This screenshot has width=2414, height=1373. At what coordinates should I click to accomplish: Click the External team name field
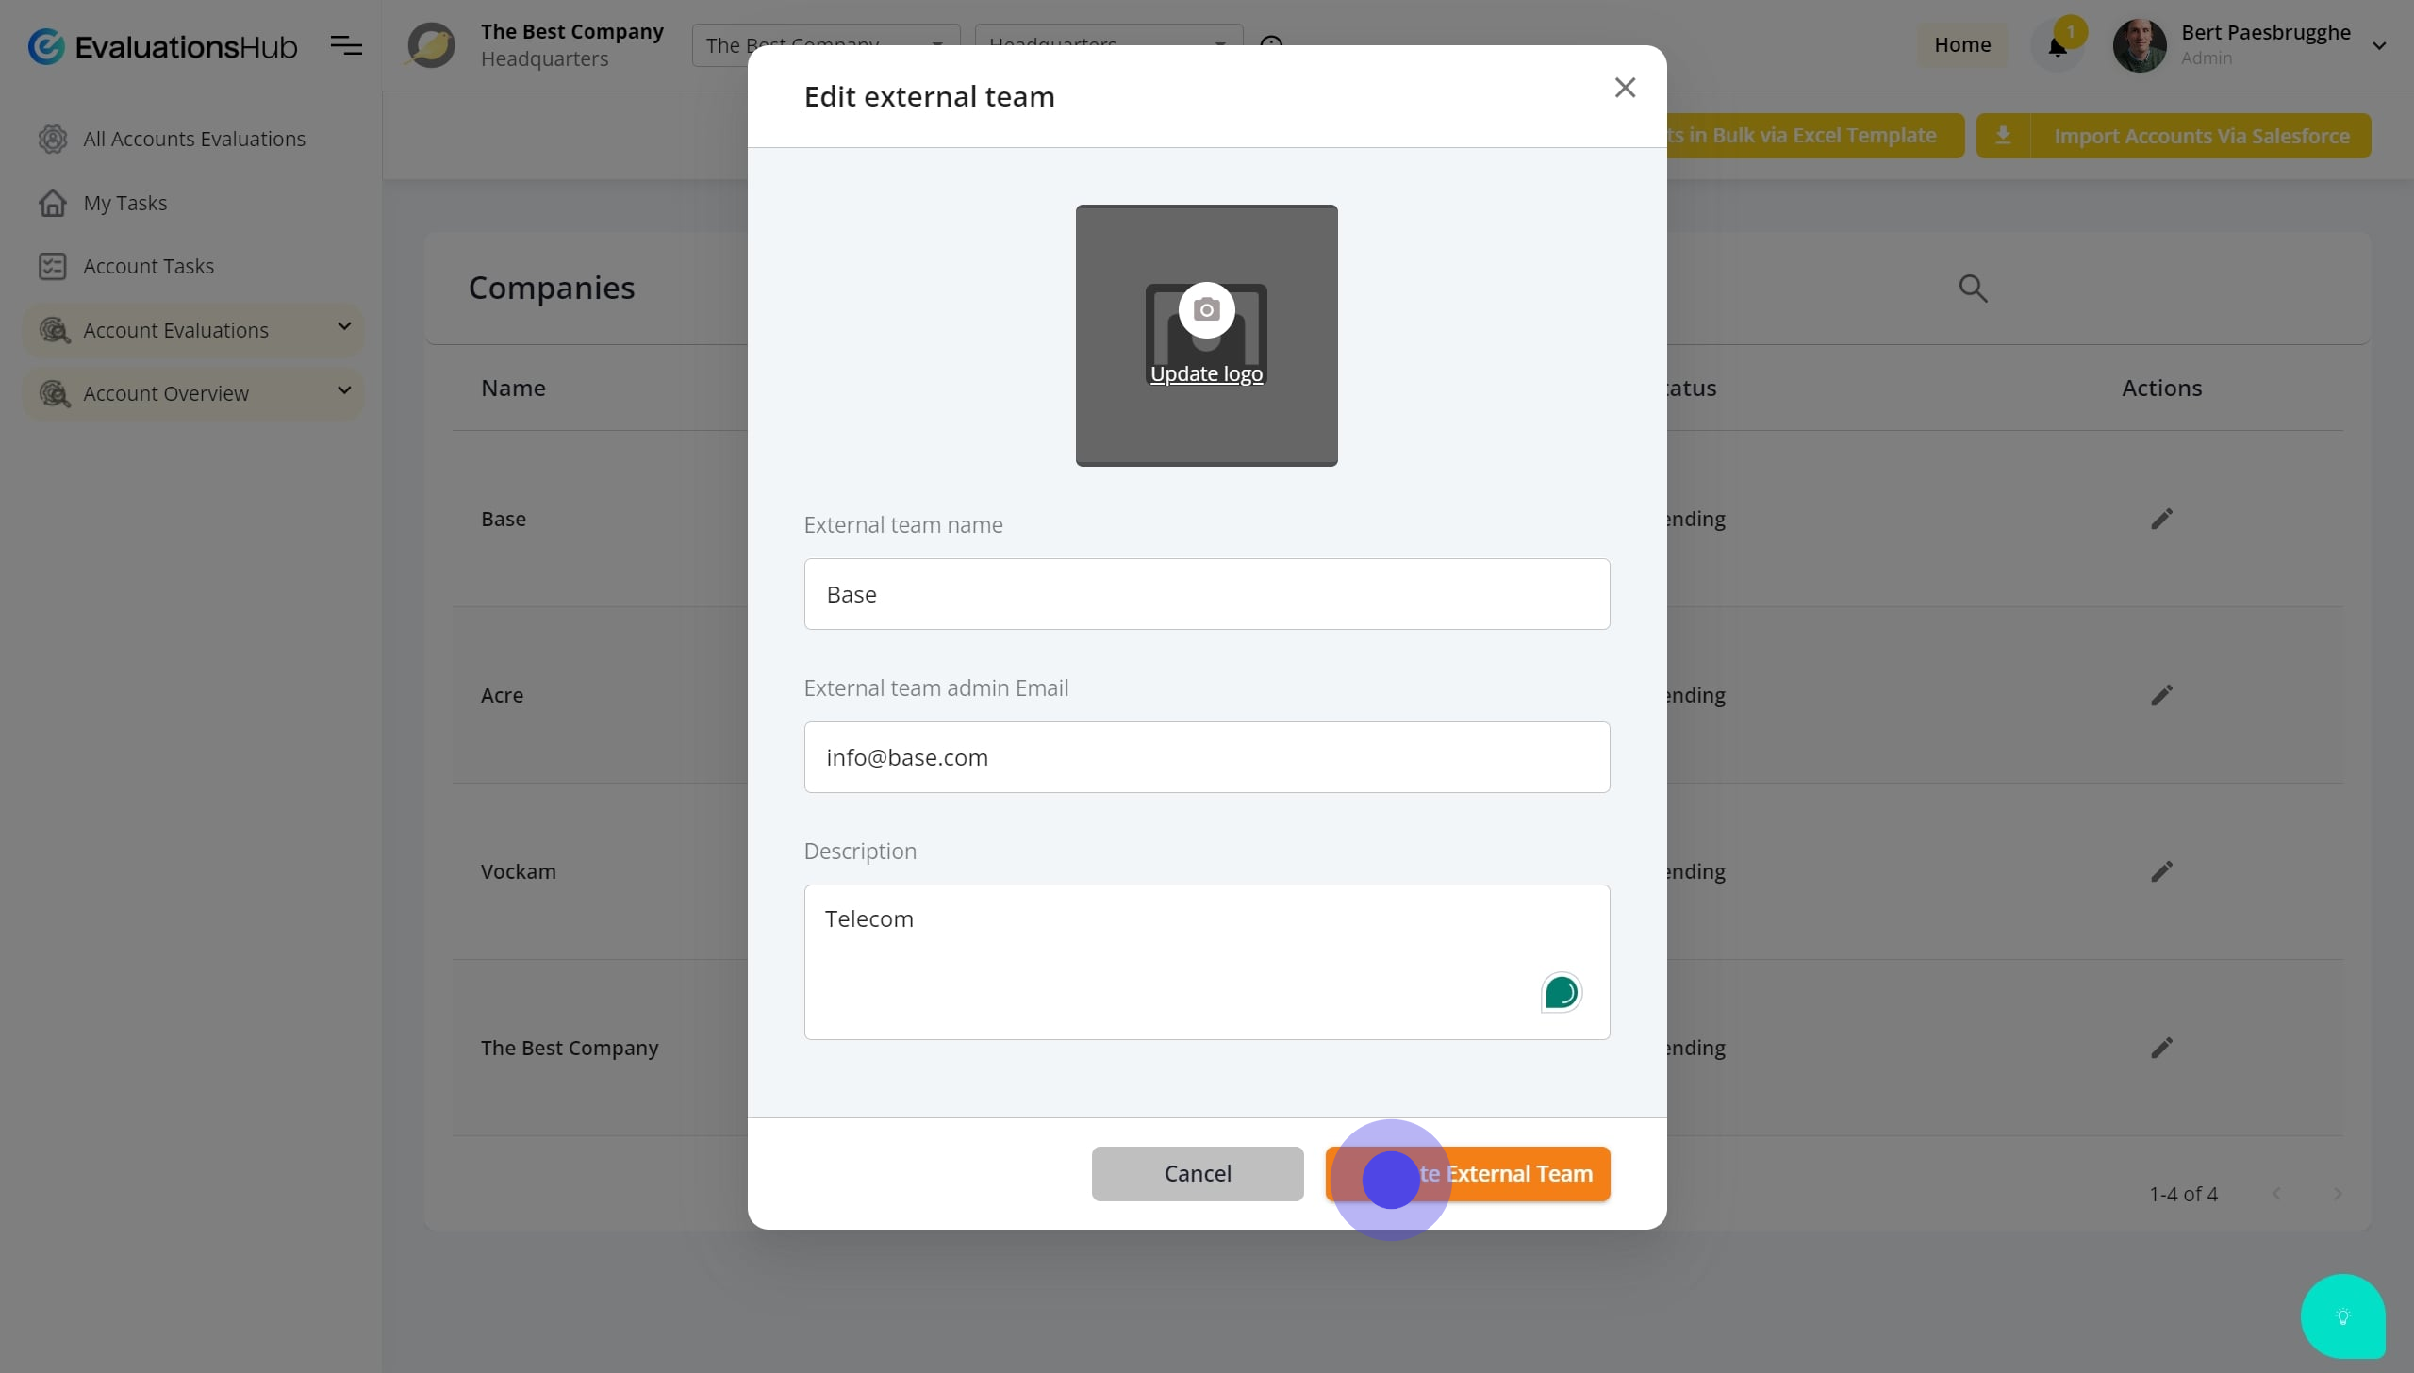(1206, 594)
